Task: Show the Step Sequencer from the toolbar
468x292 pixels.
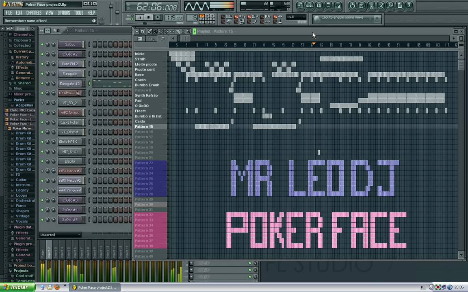Action: (x=310, y=6)
